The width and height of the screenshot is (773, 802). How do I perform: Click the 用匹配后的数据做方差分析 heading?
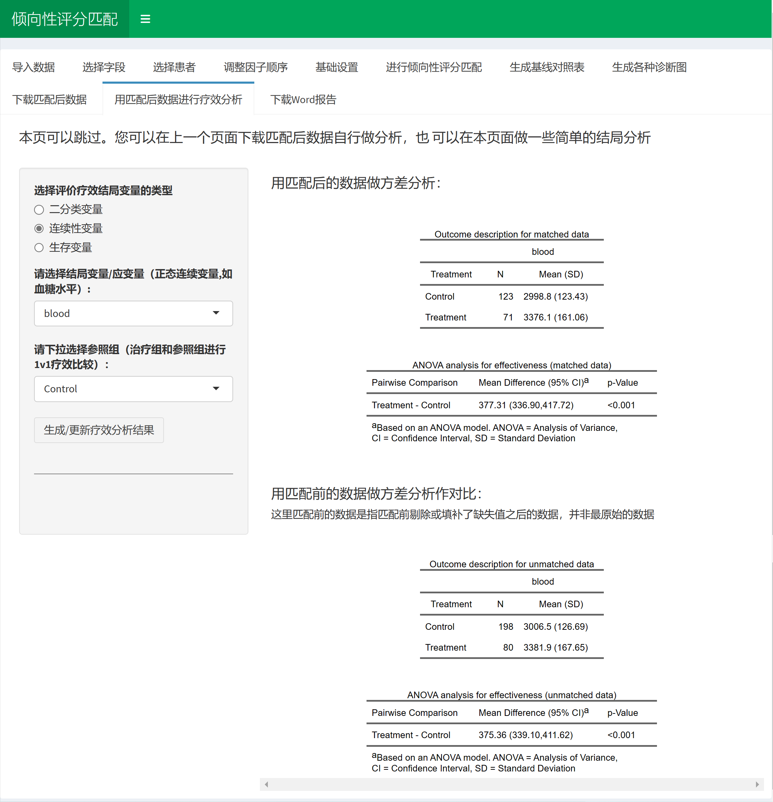point(356,183)
